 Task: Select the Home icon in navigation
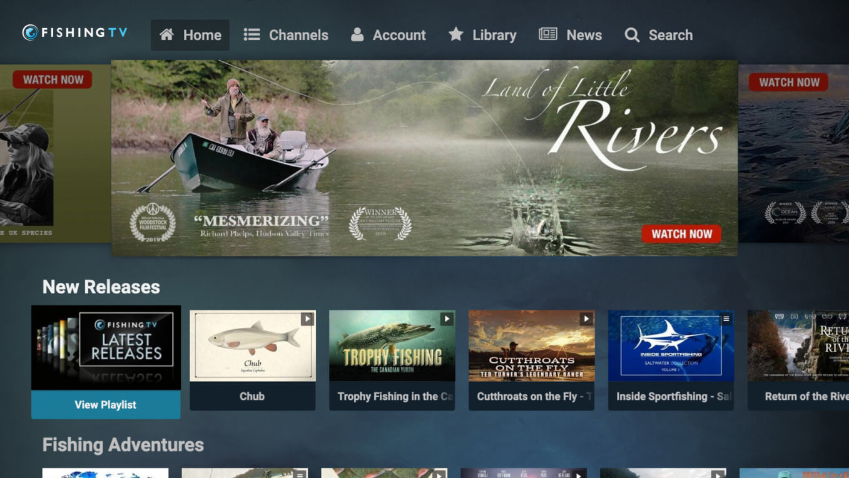165,34
